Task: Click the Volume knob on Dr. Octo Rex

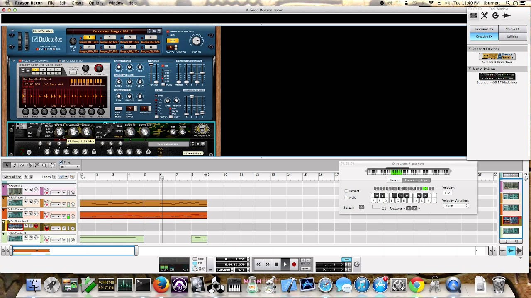Action: coord(196,41)
